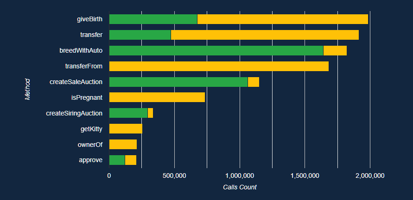Click the yellow createSaleAuction bar segment

pos(254,82)
